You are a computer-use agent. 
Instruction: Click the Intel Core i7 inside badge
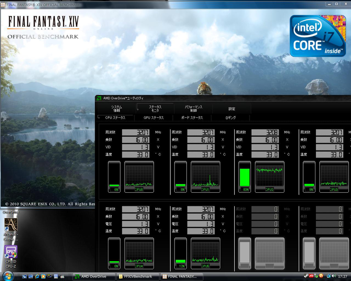(x=318, y=36)
